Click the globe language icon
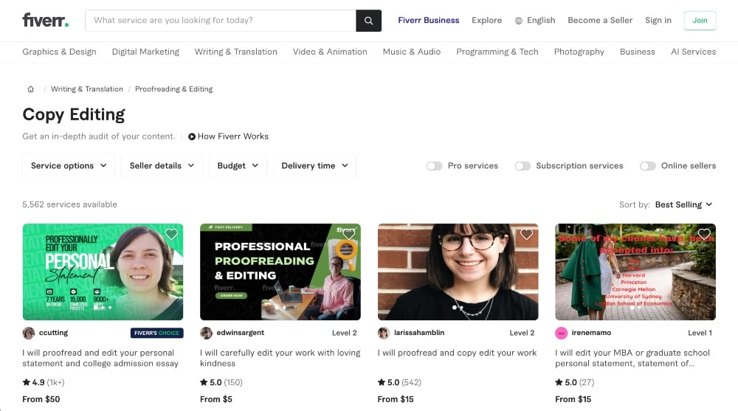 point(519,21)
